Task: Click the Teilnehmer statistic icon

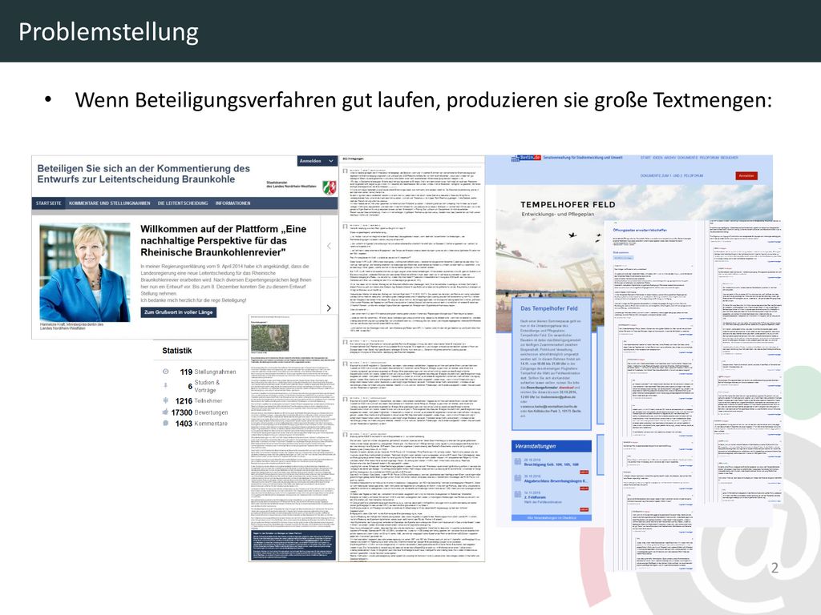Action: coord(165,400)
